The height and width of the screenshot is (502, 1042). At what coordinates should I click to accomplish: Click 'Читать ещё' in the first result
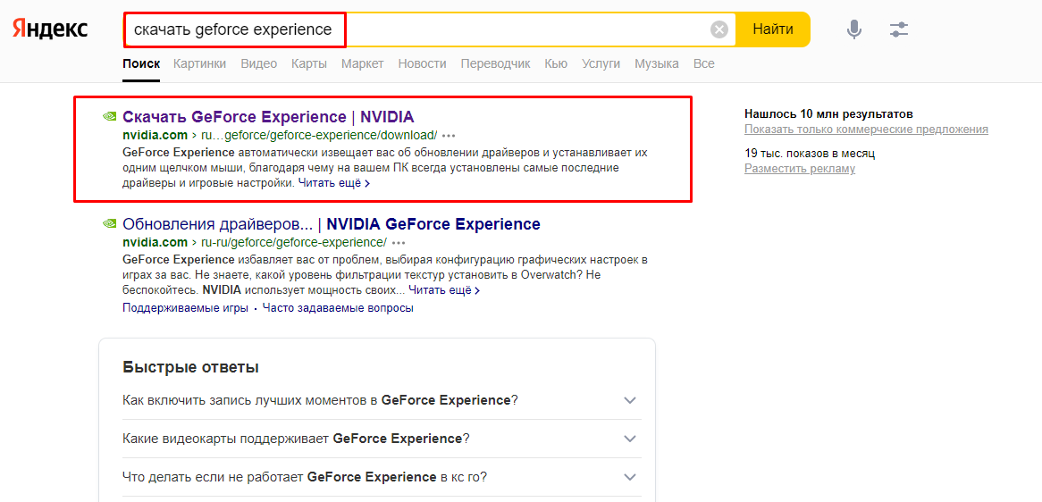tap(333, 183)
